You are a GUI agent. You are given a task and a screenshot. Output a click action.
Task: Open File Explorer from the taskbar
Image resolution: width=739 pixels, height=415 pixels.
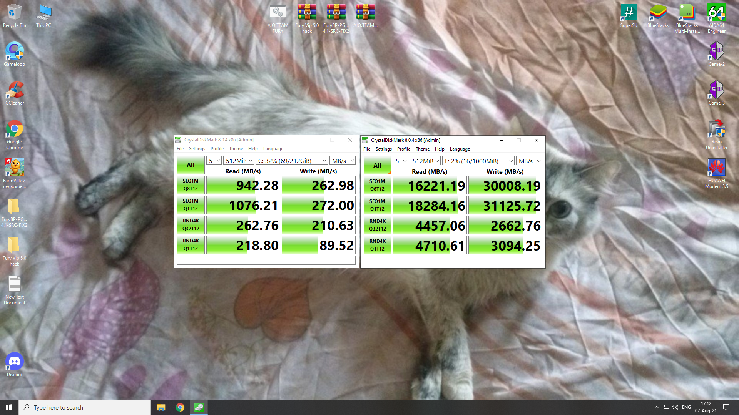click(x=161, y=407)
